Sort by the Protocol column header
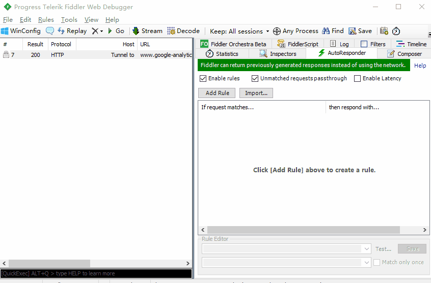The height and width of the screenshot is (283, 431). click(62, 44)
